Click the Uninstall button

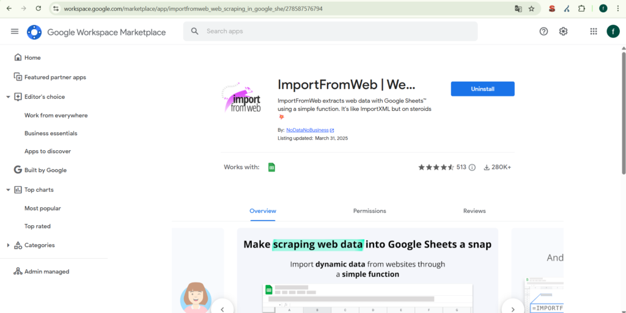coord(483,89)
